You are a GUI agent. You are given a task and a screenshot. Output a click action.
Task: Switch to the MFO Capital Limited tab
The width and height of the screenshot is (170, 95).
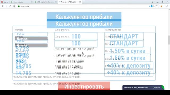coord(45,2)
